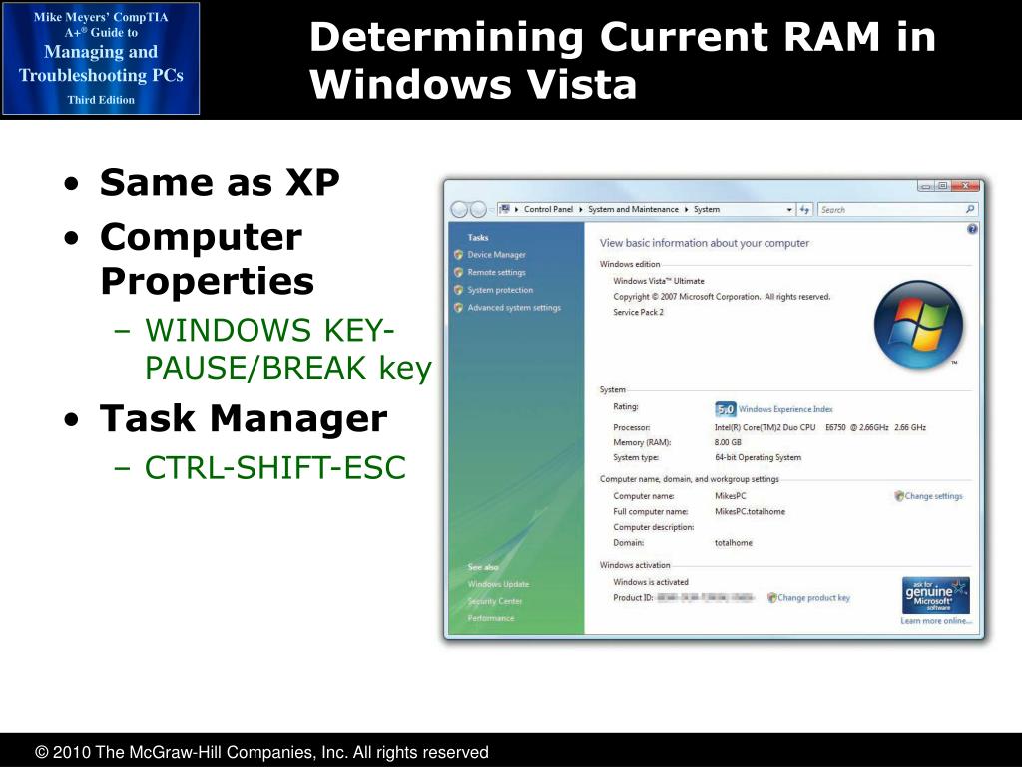Click the 64-bit Operating System text
This screenshot has height=767, width=1022.
(x=759, y=457)
